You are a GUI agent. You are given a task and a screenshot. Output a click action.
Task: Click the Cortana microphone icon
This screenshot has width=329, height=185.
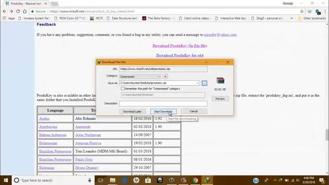(89, 180)
